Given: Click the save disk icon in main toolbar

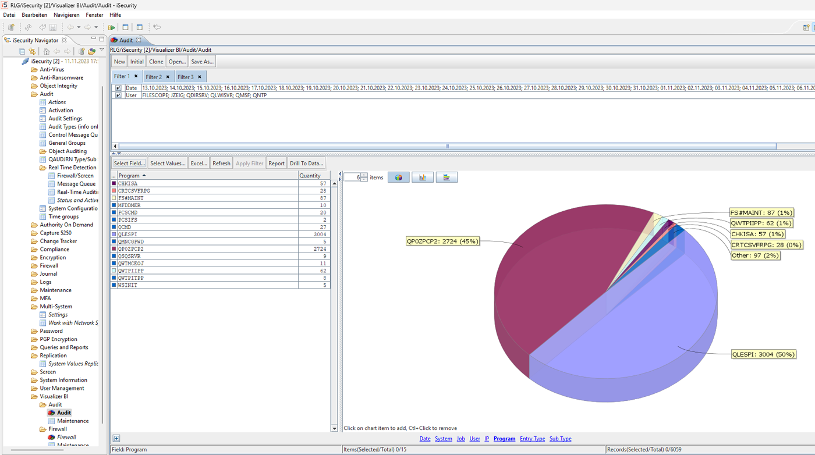Looking at the screenshot, I should click(53, 27).
